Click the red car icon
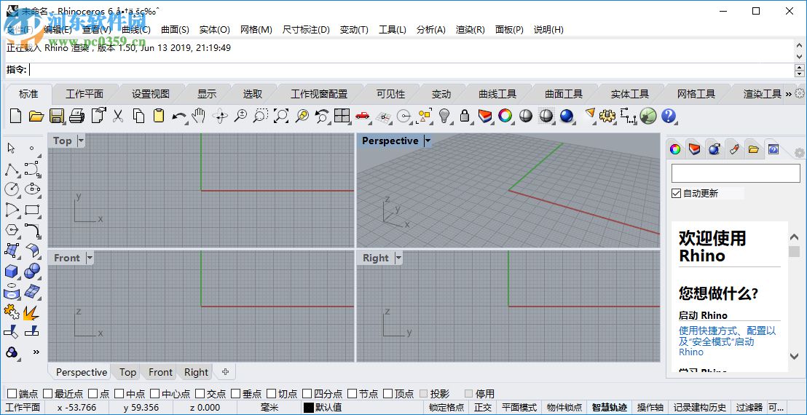The height and width of the screenshot is (415, 807). pos(362,116)
